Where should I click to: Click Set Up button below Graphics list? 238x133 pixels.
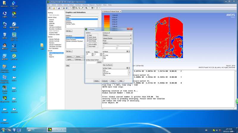point(69,31)
